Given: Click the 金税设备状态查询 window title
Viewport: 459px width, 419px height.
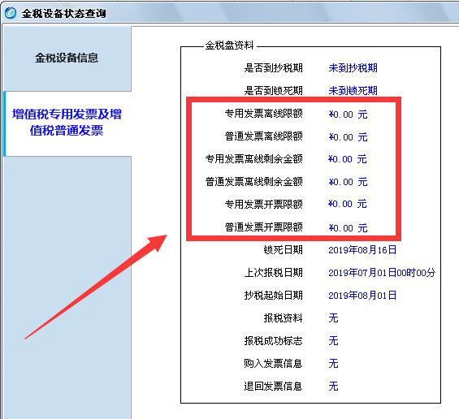Looking at the screenshot, I should point(64,14).
